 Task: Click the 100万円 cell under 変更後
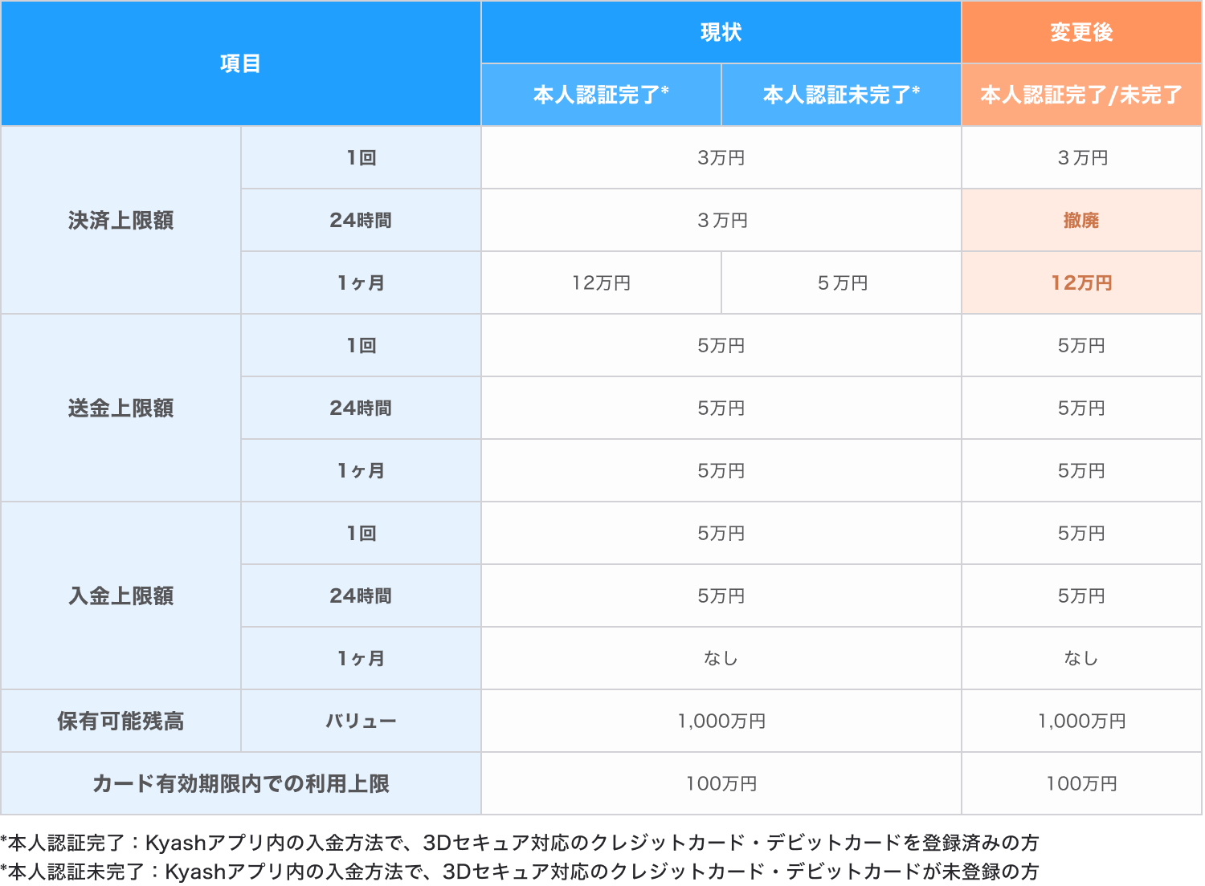pos(1081,784)
